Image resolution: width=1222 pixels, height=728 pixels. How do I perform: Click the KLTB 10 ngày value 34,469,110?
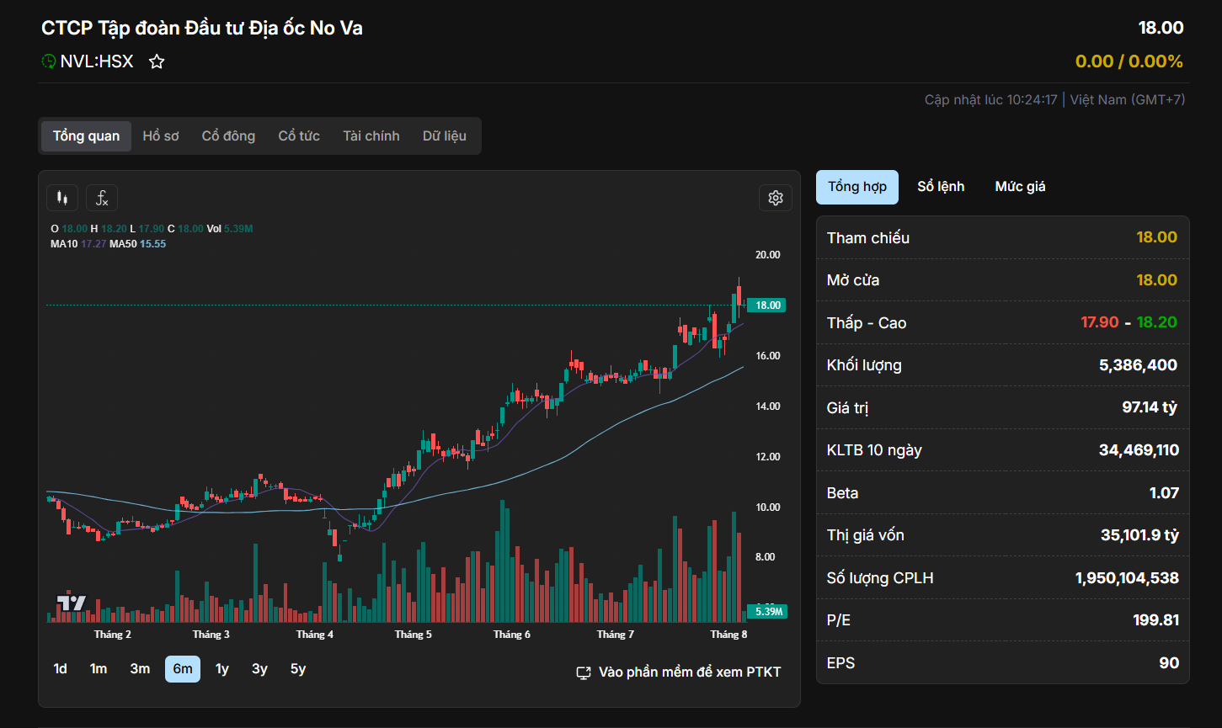coord(1139,450)
